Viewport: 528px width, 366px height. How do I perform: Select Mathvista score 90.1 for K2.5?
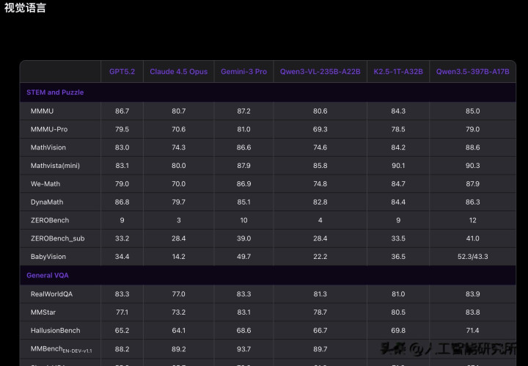[398, 166]
